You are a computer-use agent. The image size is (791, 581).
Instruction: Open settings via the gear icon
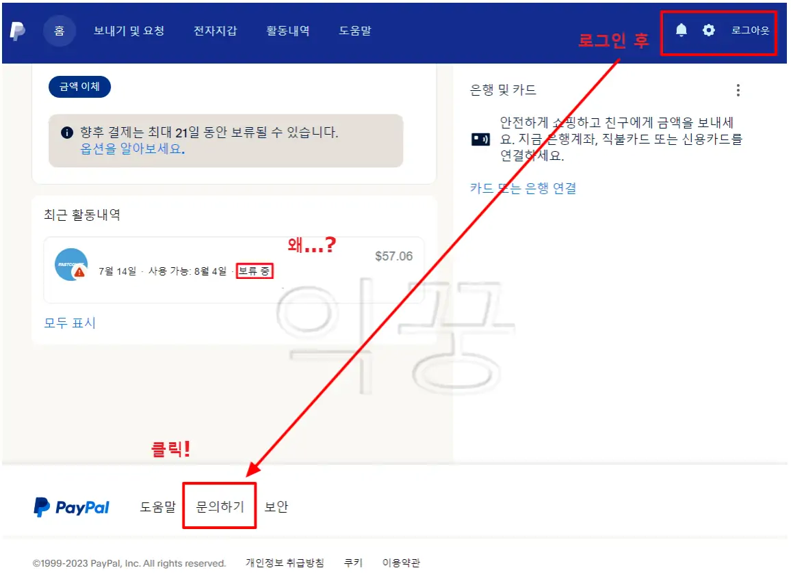pos(708,30)
